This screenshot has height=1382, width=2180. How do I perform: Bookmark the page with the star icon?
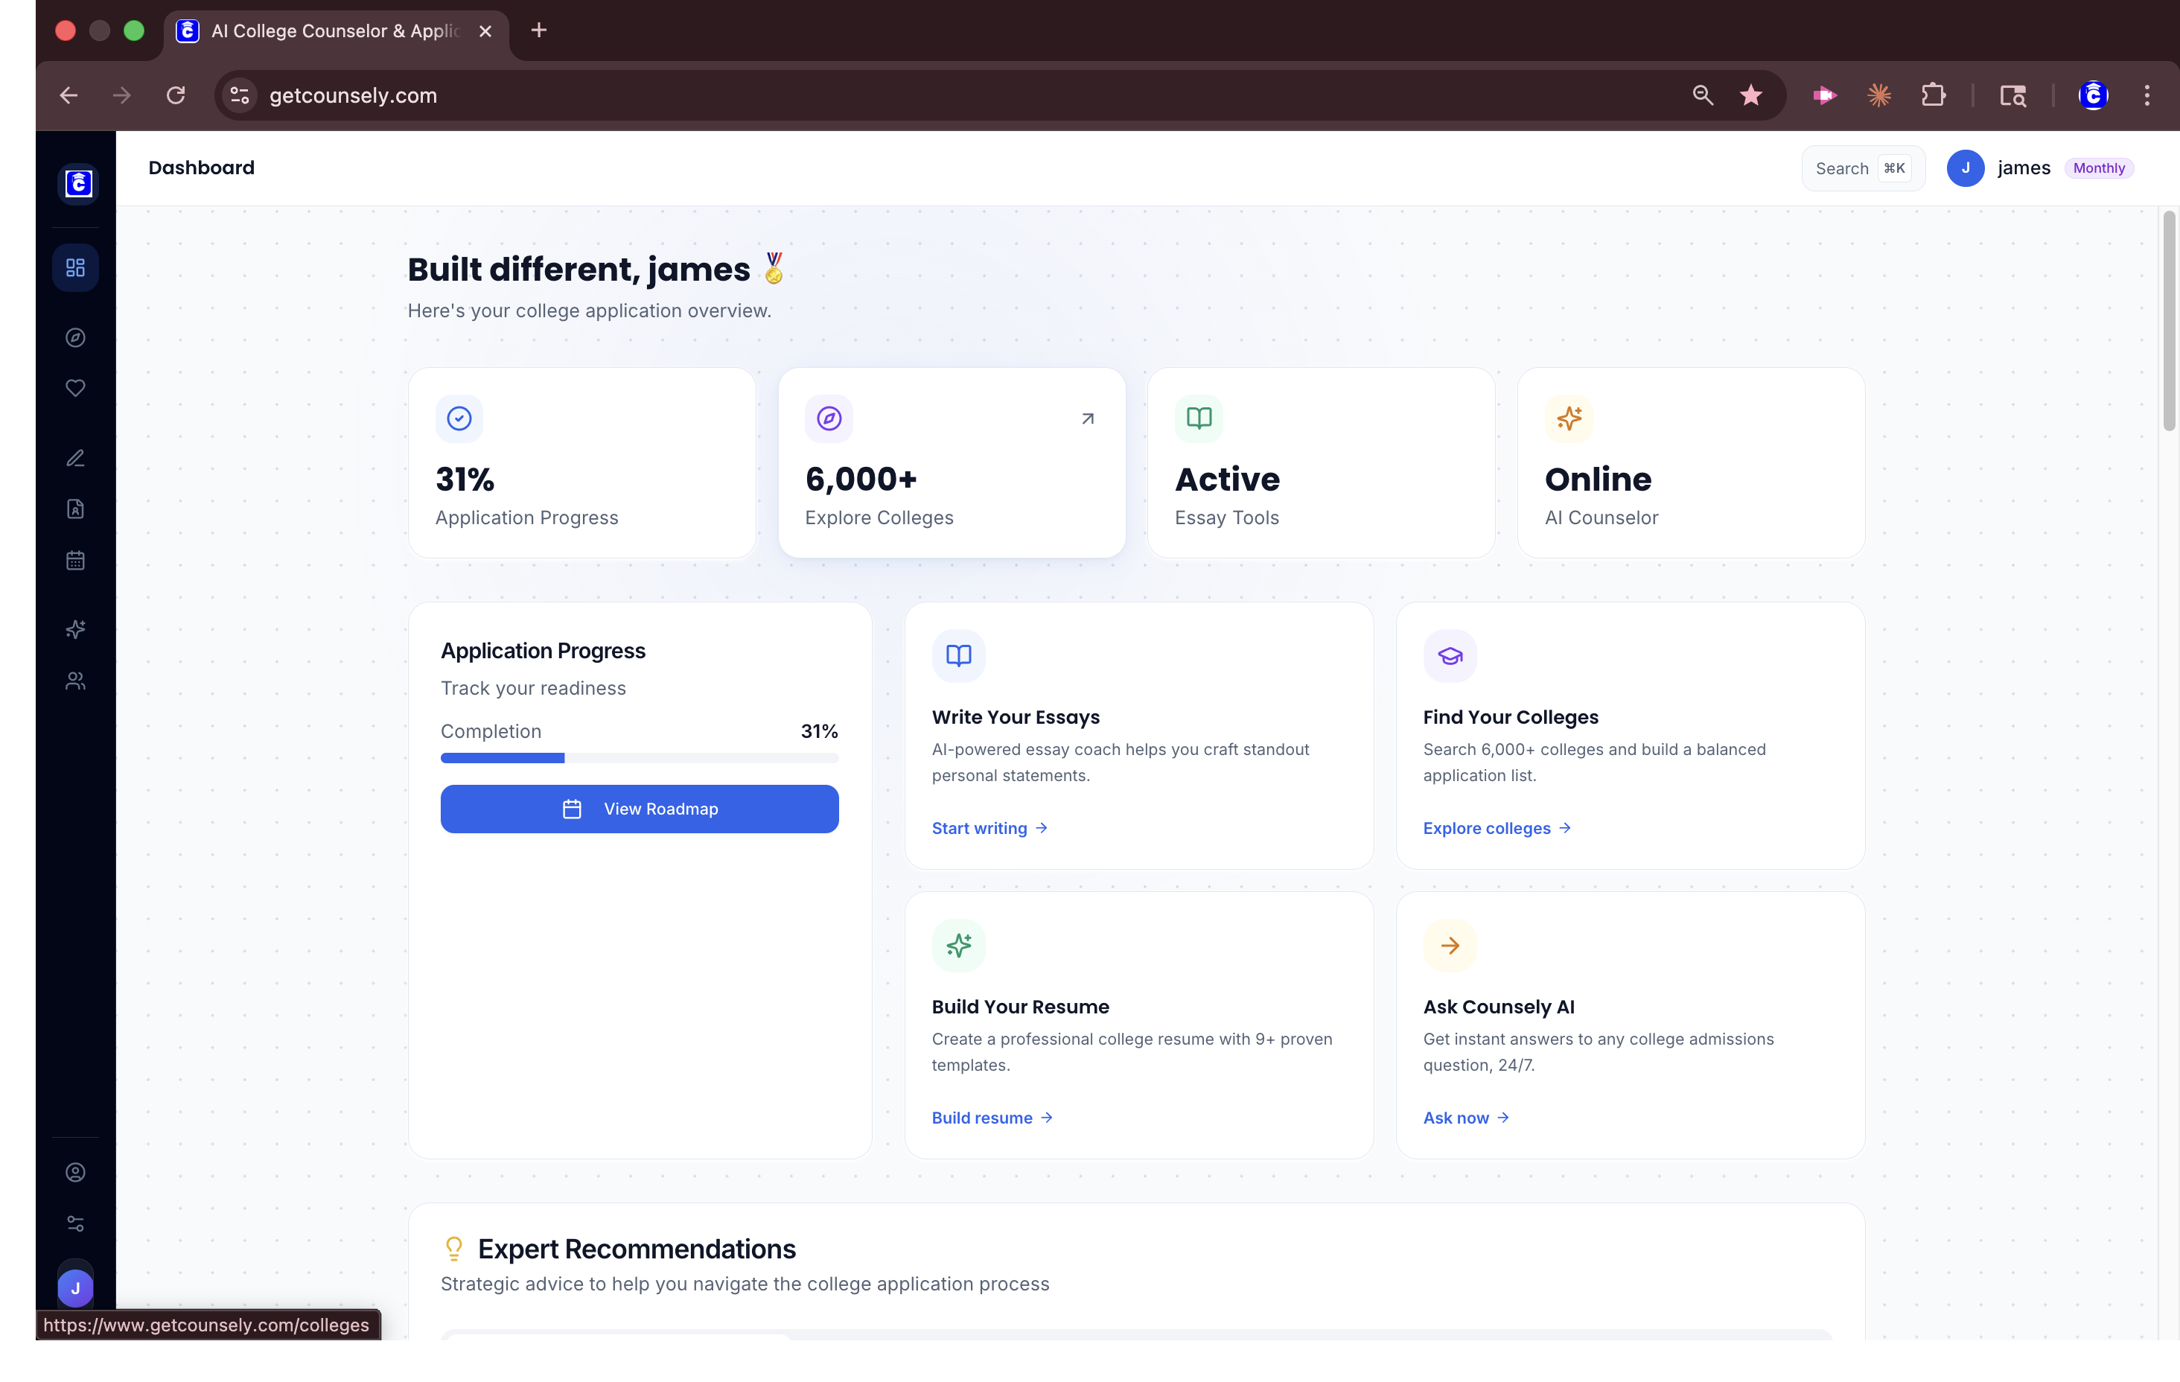(x=1750, y=95)
